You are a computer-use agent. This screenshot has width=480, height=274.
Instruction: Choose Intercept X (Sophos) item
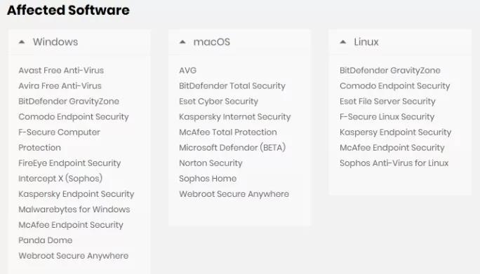pos(60,179)
